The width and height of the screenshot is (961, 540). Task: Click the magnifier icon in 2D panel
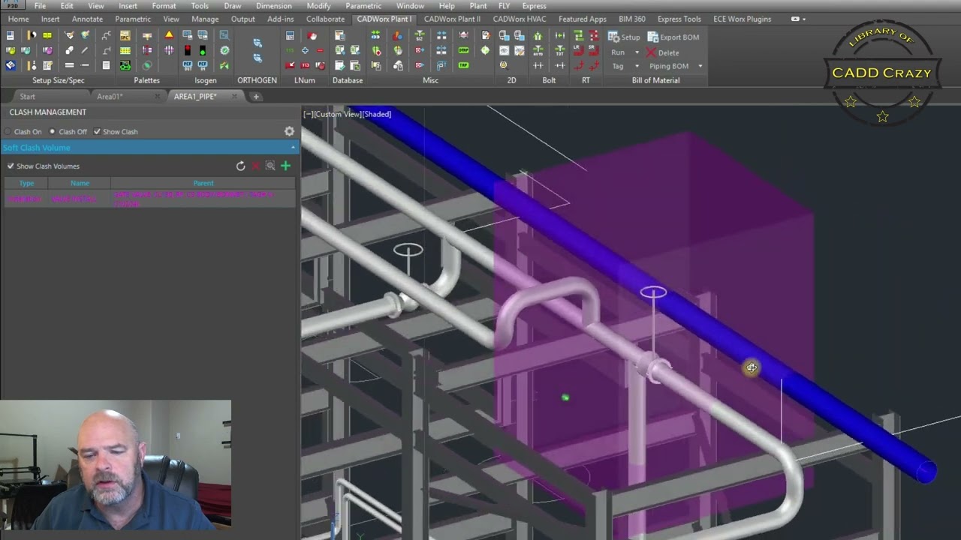coord(504,65)
